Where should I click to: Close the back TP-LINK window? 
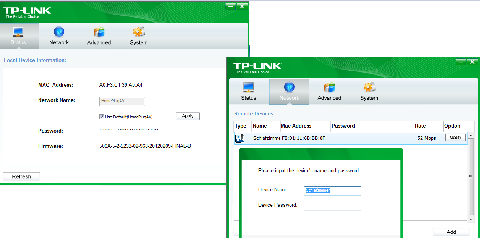click(242, 6)
